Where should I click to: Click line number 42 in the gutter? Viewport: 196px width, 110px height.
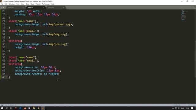pyautogui.click(x=4, y=67)
